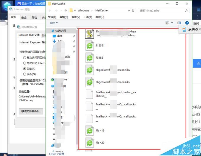Expand the recent locations dropdown arrow
Viewport: 201px width, 156px height.
pos(61,11)
